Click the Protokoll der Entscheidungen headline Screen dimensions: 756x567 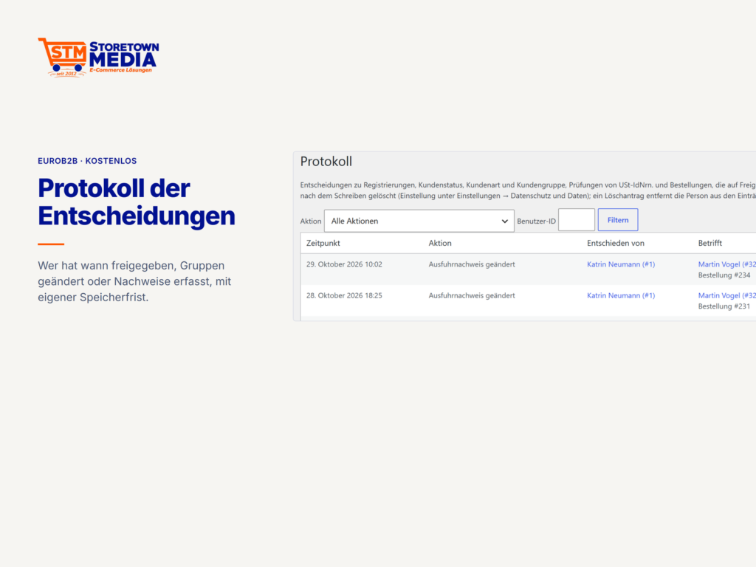point(137,202)
